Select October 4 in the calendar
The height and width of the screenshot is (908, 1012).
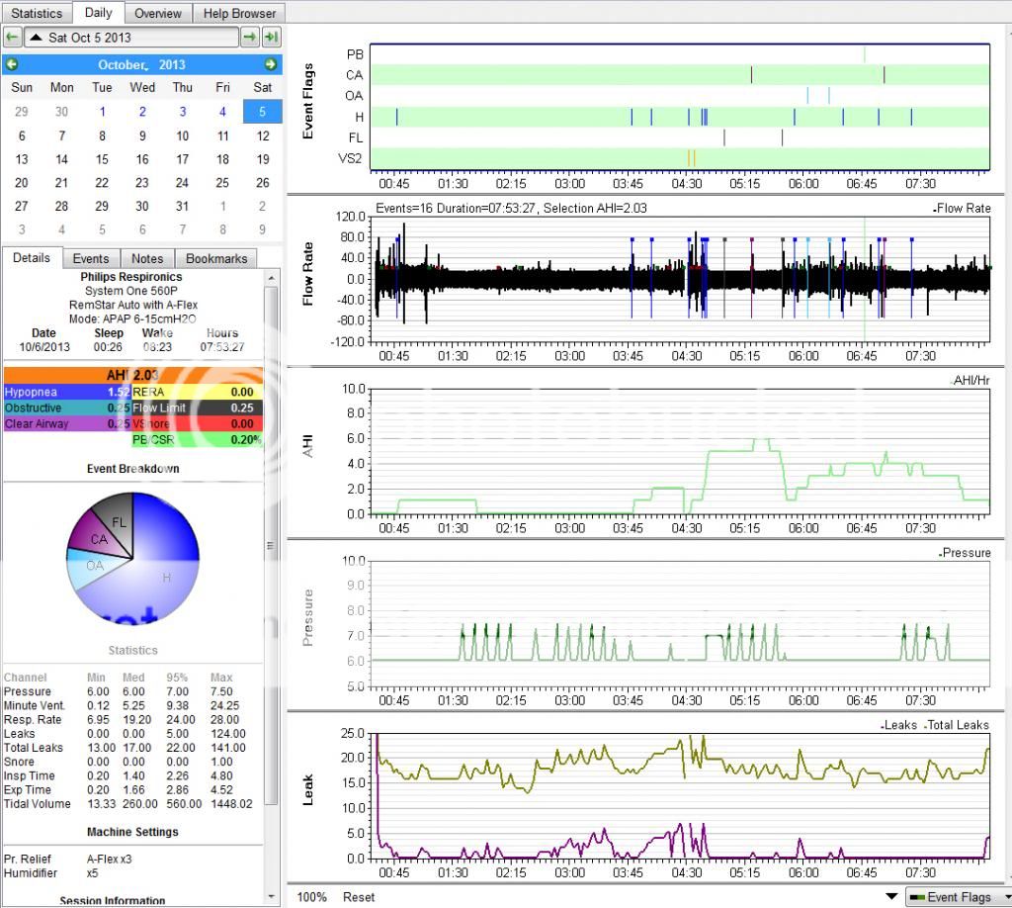(x=222, y=112)
